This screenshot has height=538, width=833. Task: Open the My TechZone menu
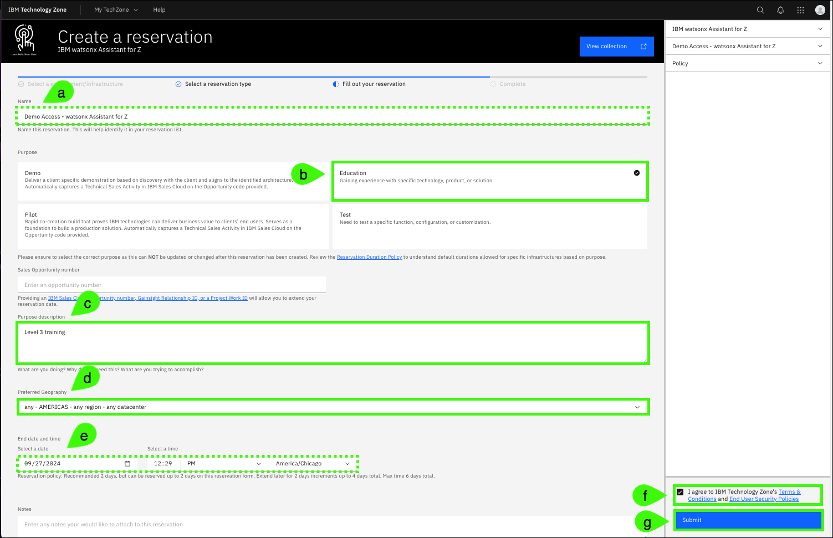click(116, 10)
